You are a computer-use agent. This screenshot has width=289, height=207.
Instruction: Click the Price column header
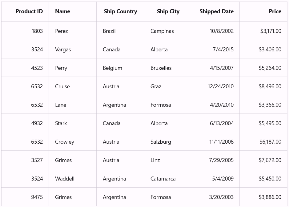(x=275, y=11)
